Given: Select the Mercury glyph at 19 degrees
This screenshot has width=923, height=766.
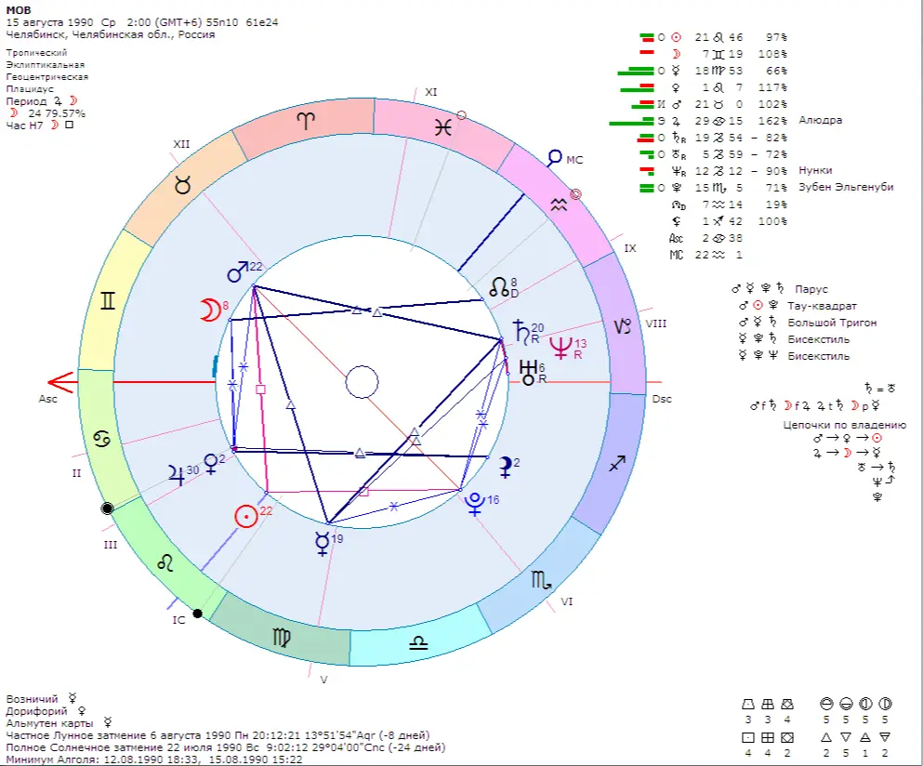Looking at the screenshot, I should pos(322,543).
